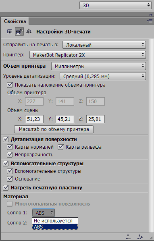Toggle 'Показать наложение объема принтера' checkbox
The width and height of the screenshot is (154, 241).
(x=10, y=85)
